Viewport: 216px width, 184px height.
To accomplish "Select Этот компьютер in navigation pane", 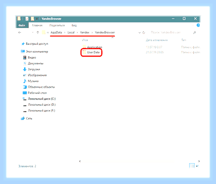I will click(37, 52).
